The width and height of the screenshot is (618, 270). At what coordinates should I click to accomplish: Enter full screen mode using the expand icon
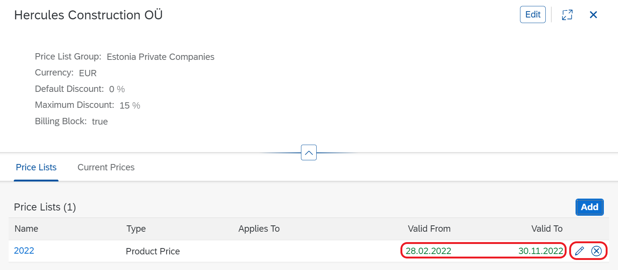pos(567,15)
